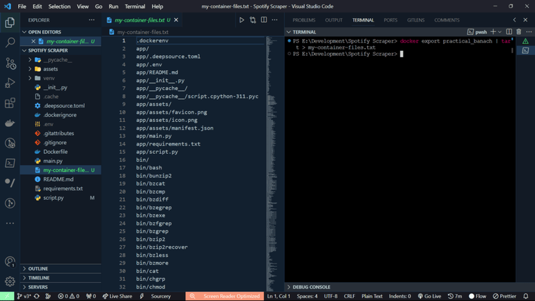Image resolution: width=535 pixels, height=301 pixels.
Task: Switch to the Problems tab
Action: (304, 20)
